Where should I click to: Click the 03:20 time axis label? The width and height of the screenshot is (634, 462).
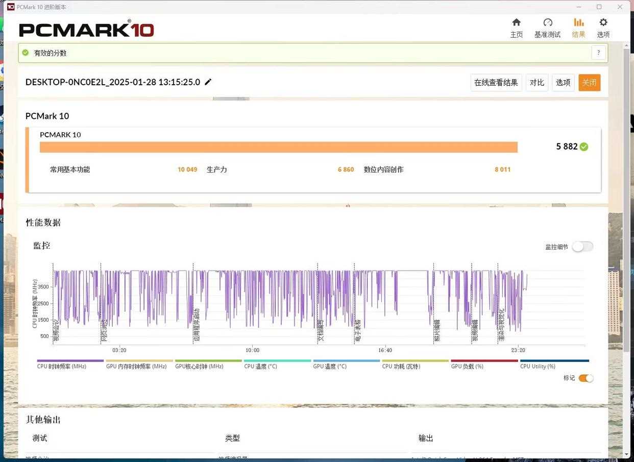tap(119, 350)
